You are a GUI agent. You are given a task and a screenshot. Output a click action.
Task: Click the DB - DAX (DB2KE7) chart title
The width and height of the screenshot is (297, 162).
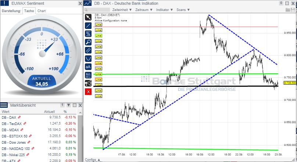click(x=107, y=15)
